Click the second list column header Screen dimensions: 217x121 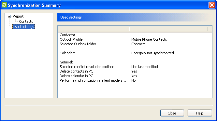point(168,29)
